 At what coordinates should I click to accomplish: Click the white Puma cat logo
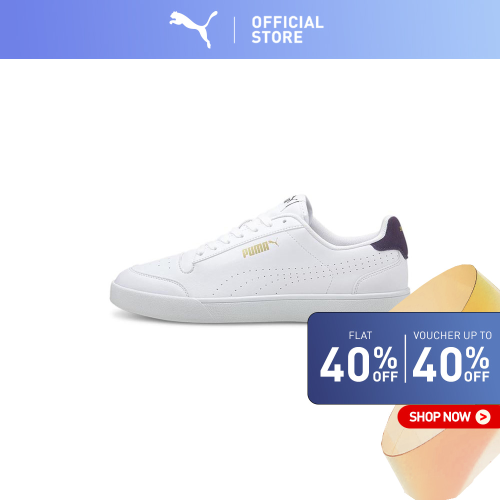(x=193, y=29)
